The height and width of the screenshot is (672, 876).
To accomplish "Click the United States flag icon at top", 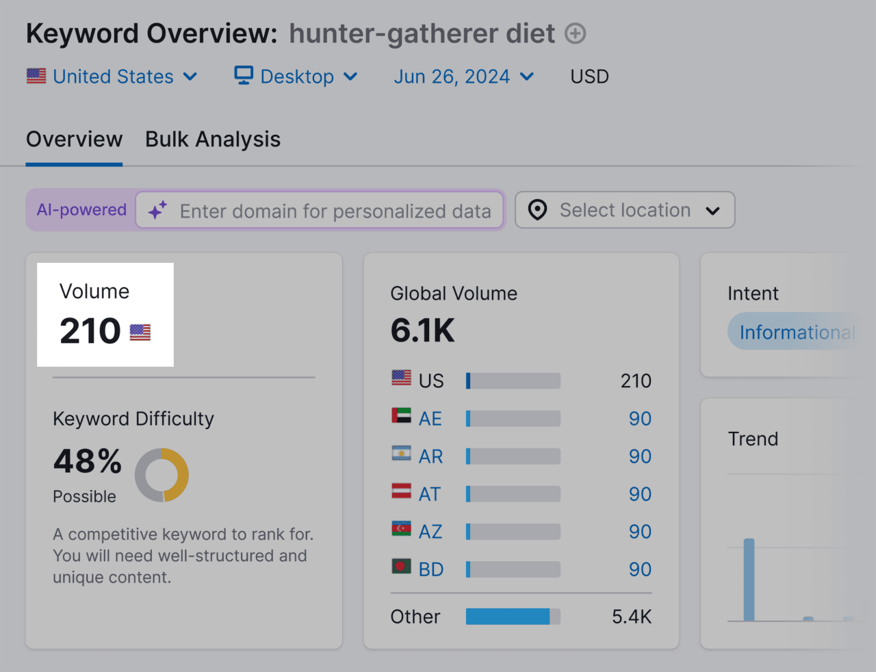I will [36, 76].
